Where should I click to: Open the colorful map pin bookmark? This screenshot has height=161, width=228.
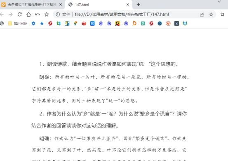[75, 23]
